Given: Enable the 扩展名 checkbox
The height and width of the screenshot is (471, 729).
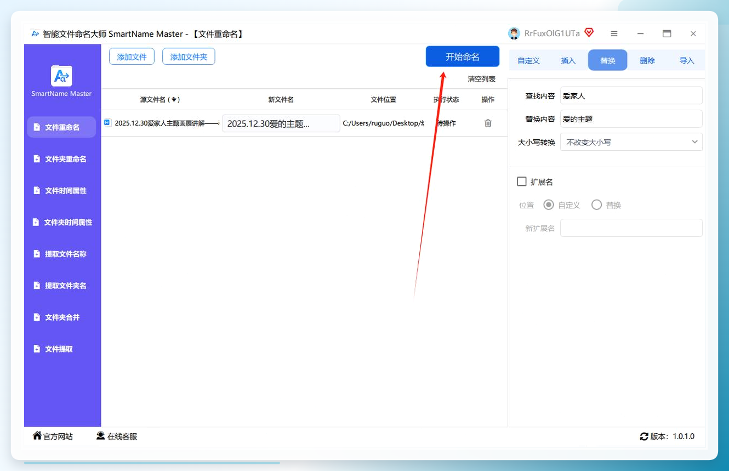Looking at the screenshot, I should [522, 181].
